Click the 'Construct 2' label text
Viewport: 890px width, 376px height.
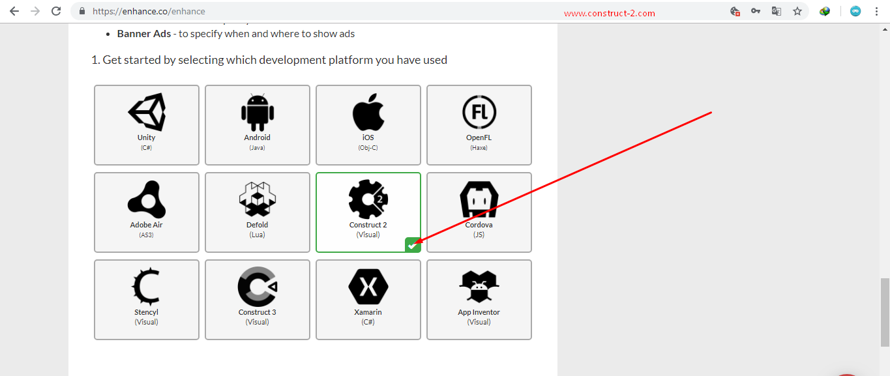pyautogui.click(x=368, y=225)
